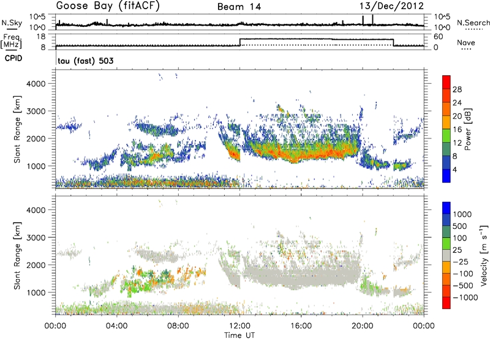490x339 pixels.
Task: Click the "100" label on Velocity colorbar
Action: coord(461,238)
